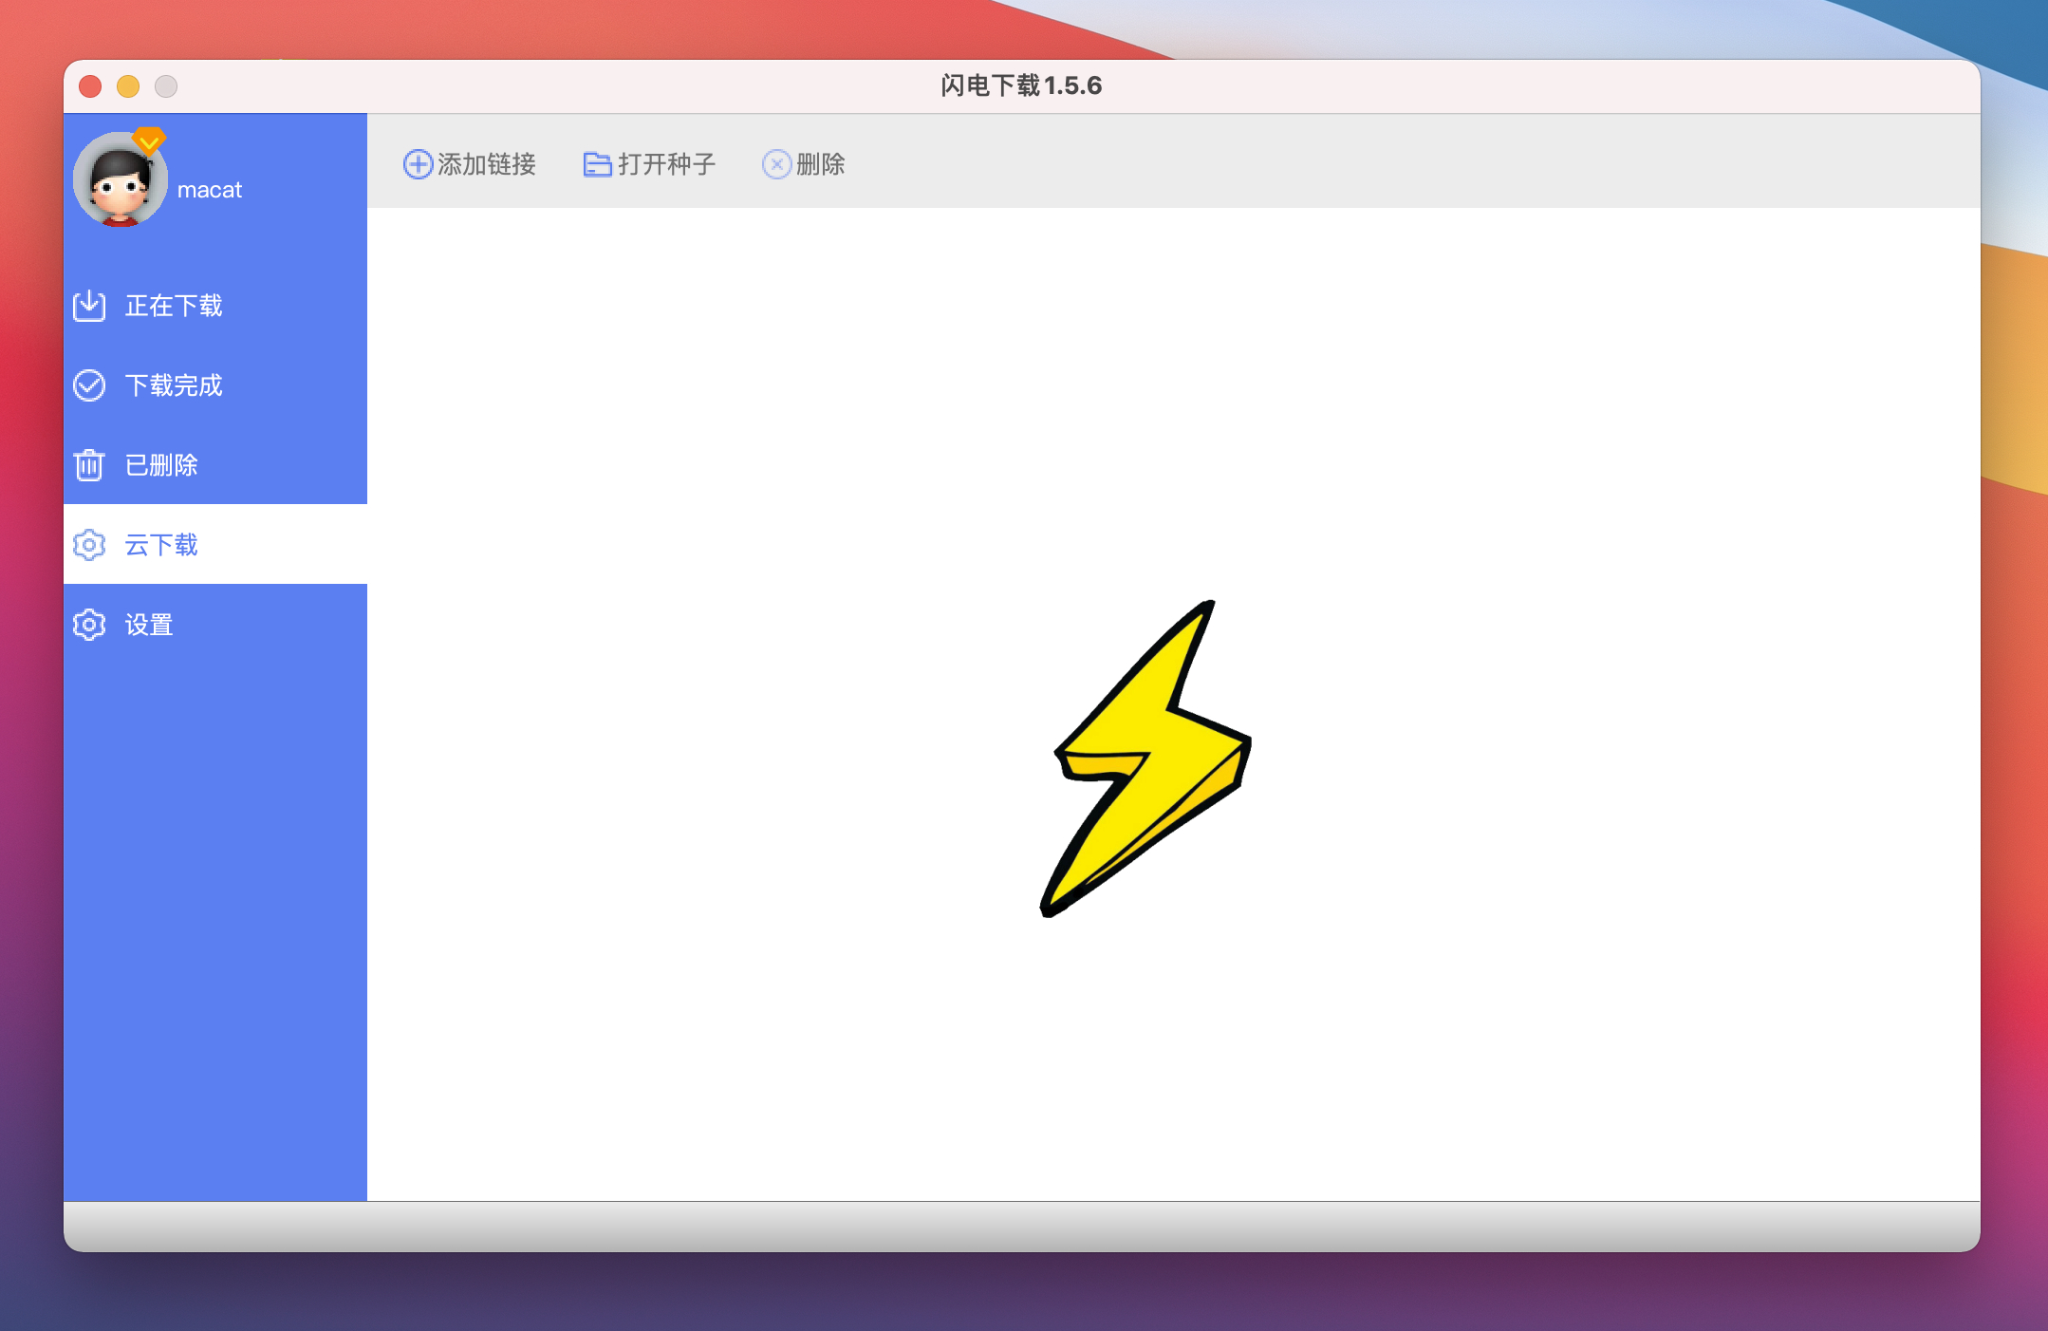2048x1331 pixels.
Task: Click the X circle icon for 删除
Action: coord(776,164)
